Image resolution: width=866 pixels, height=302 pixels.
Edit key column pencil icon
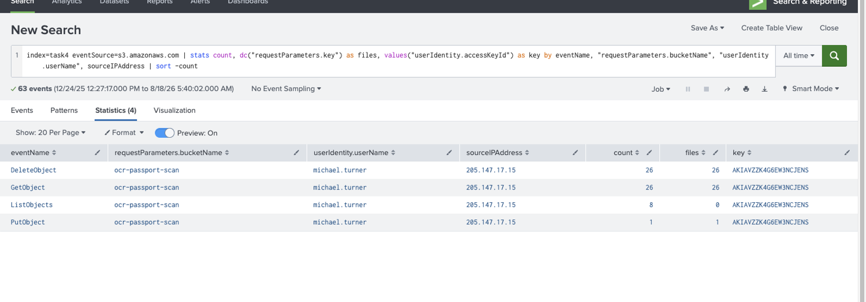[847, 153]
